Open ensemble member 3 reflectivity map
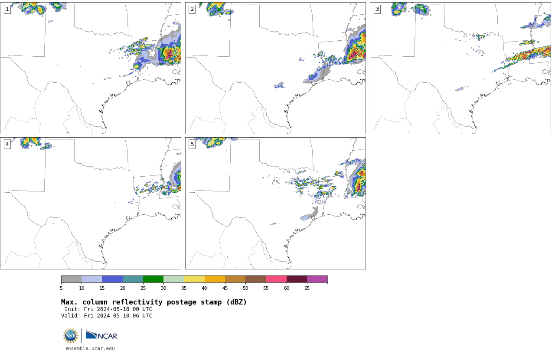 pos(460,68)
